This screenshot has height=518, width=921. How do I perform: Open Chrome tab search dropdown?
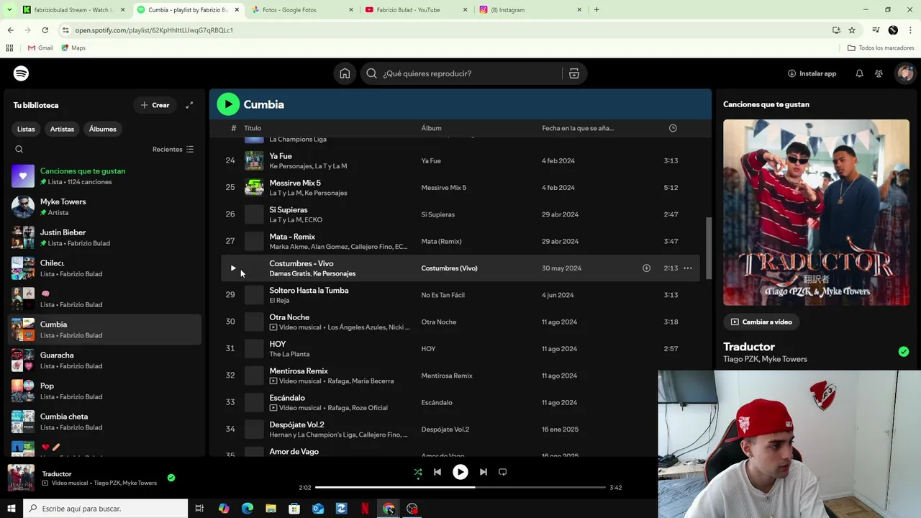pos(9,10)
